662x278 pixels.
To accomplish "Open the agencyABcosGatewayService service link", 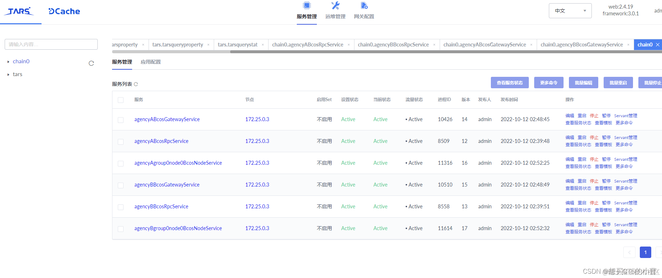I will tap(167, 119).
